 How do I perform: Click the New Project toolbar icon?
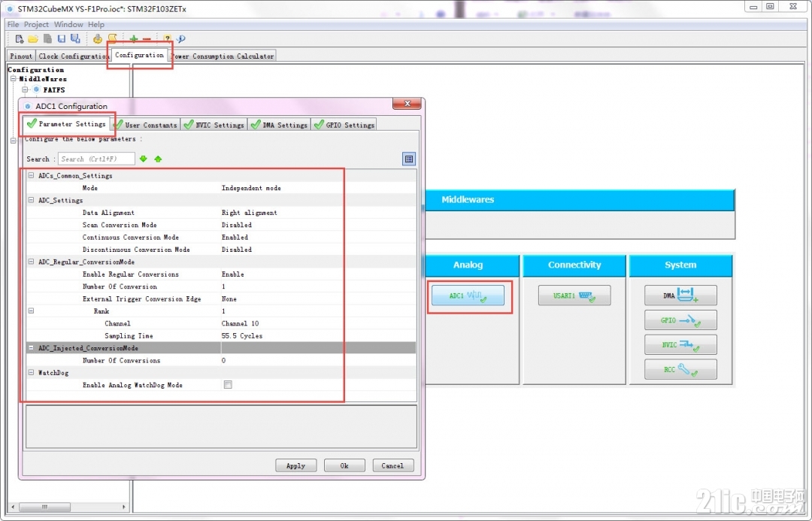20,39
